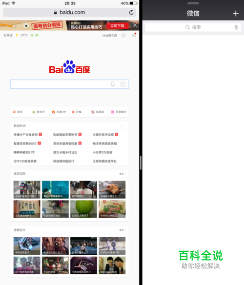Image resolution: width=244 pixels, height=285 pixels.
Task: Open funny image of calligraphy sign
Action: click(x=27, y=209)
